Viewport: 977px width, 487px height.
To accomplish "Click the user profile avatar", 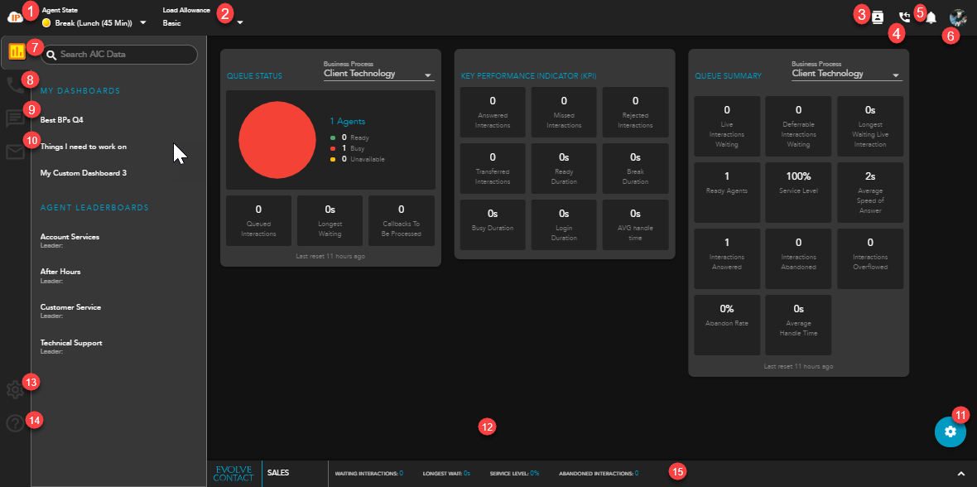I will click(958, 17).
